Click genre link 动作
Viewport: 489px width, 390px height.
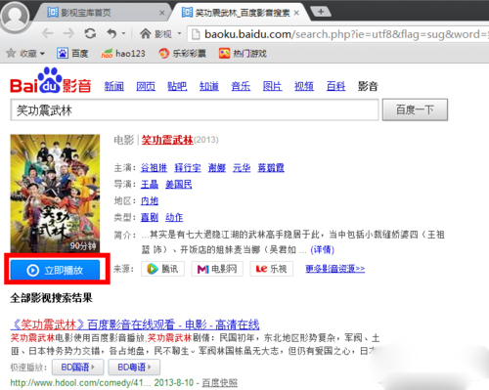(x=174, y=217)
